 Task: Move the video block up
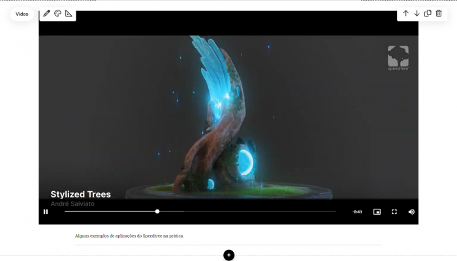click(405, 14)
